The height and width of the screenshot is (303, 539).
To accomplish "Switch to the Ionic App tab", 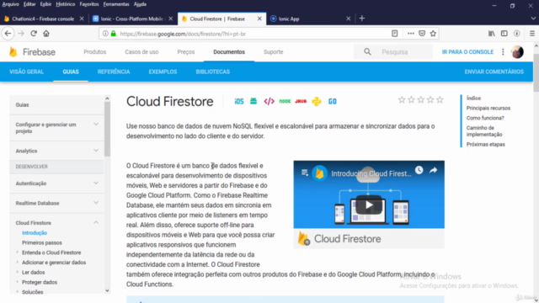I will tap(310, 19).
